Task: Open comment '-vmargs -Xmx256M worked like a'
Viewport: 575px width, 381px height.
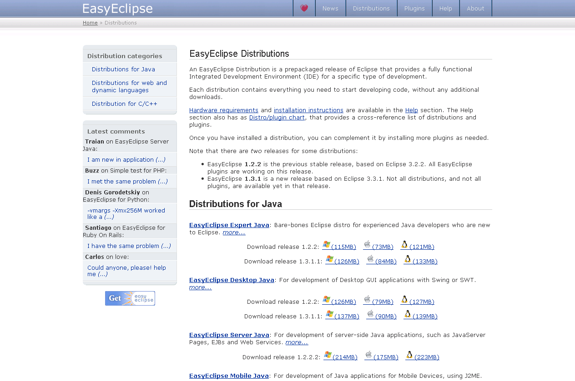Action: pyautogui.click(x=126, y=213)
